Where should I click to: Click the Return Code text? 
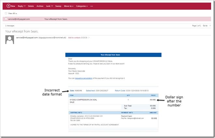click(132, 90)
